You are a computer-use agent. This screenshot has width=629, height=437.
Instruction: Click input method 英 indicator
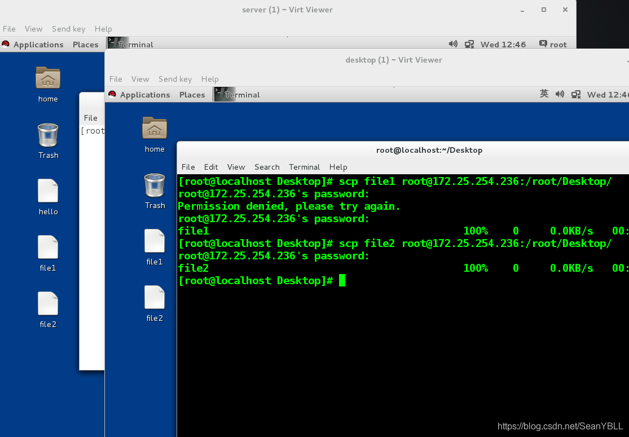544,94
